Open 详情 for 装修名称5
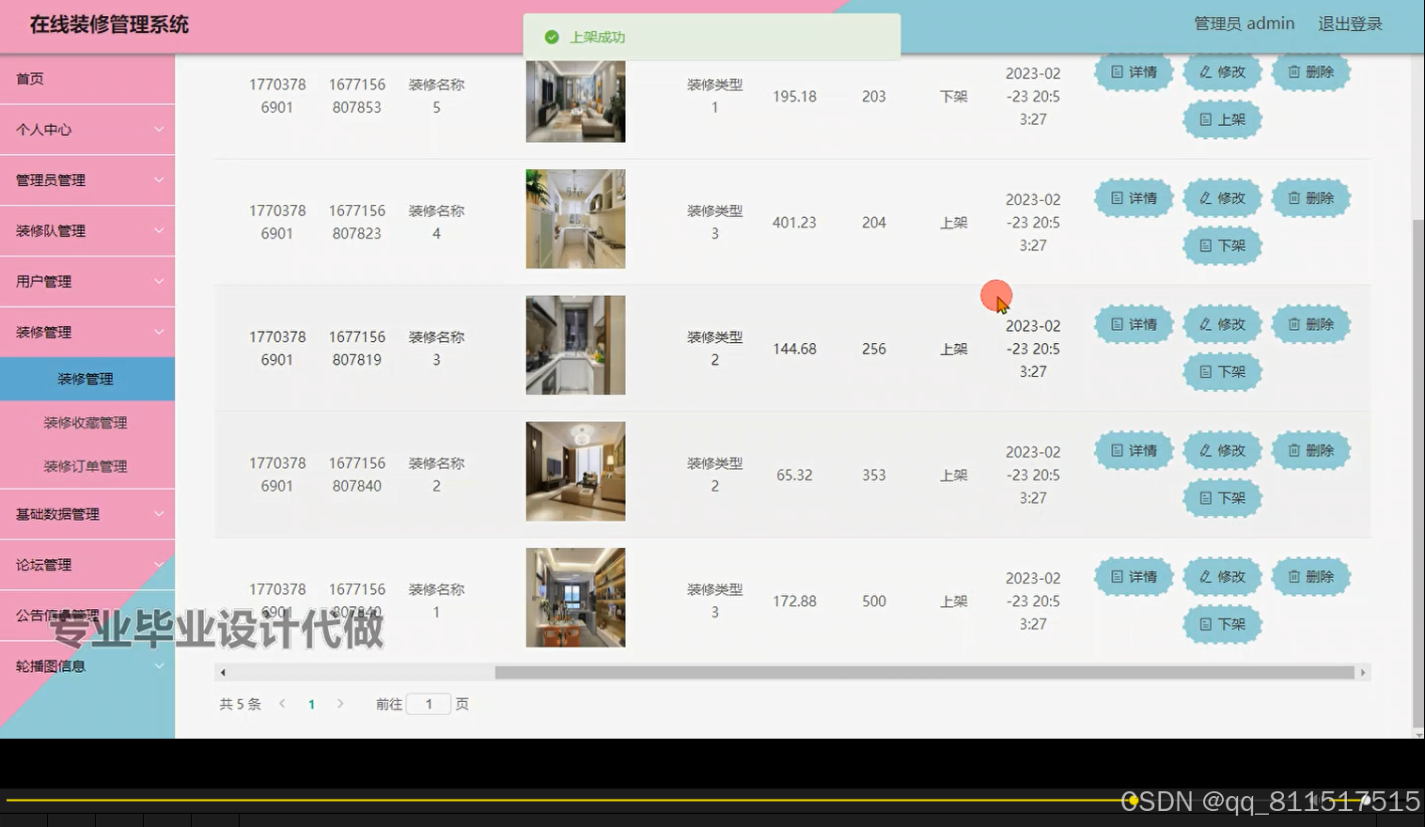The image size is (1425, 827). point(1133,72)
